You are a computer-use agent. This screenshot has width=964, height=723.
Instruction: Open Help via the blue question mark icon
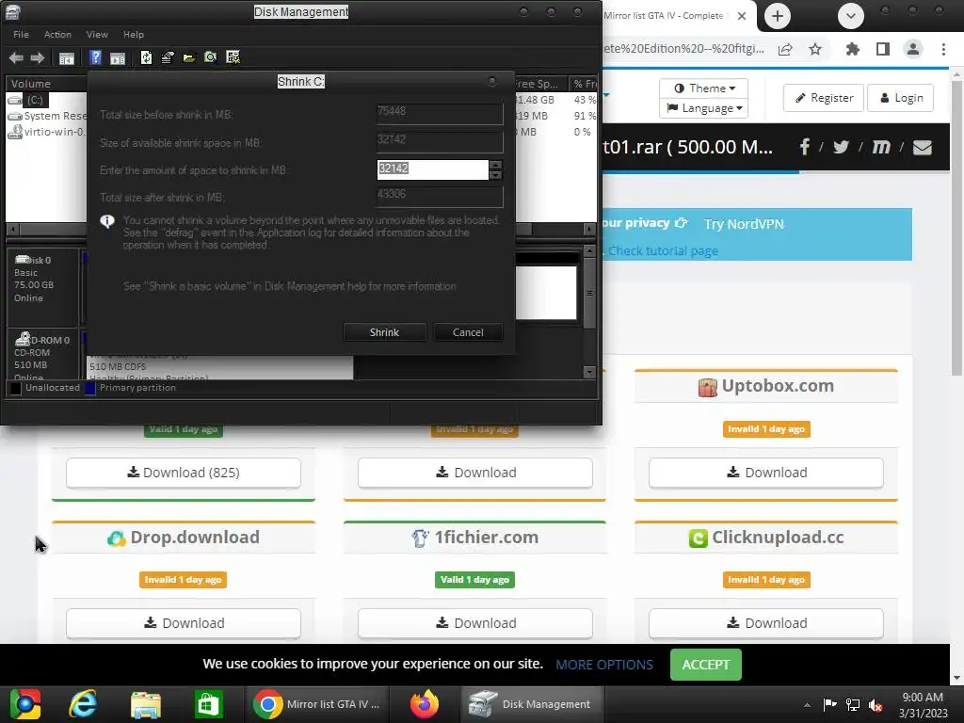[95, 57]
